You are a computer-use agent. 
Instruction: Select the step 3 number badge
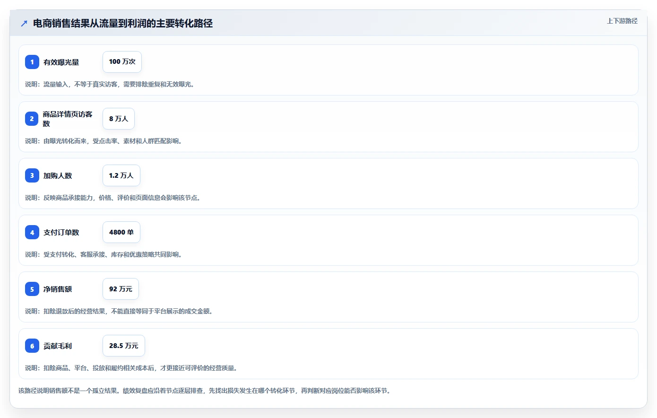(32, 175)
